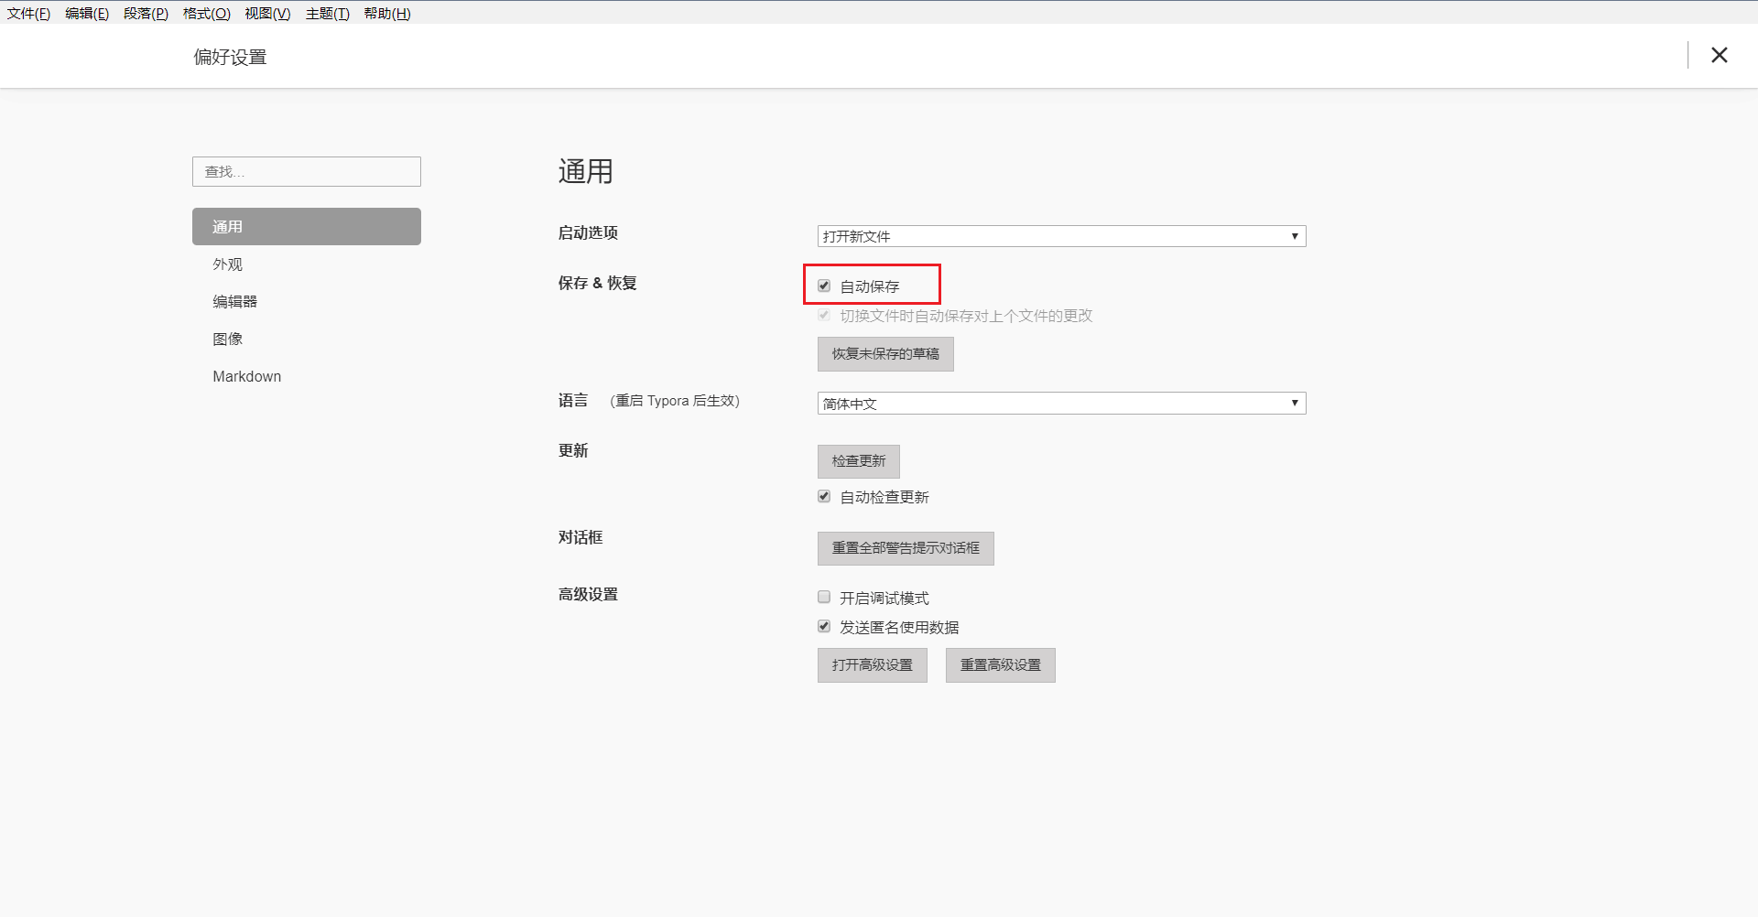This screenshot has width=1758, height=917.
Task: Open the 格式 menu
Action: point(206,14)
